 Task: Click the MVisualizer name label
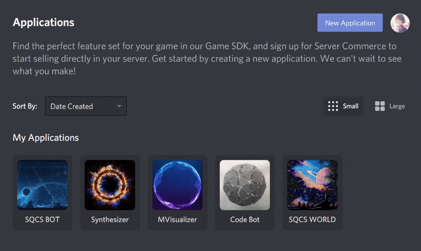pyautogui.click(x=178, y=219)
